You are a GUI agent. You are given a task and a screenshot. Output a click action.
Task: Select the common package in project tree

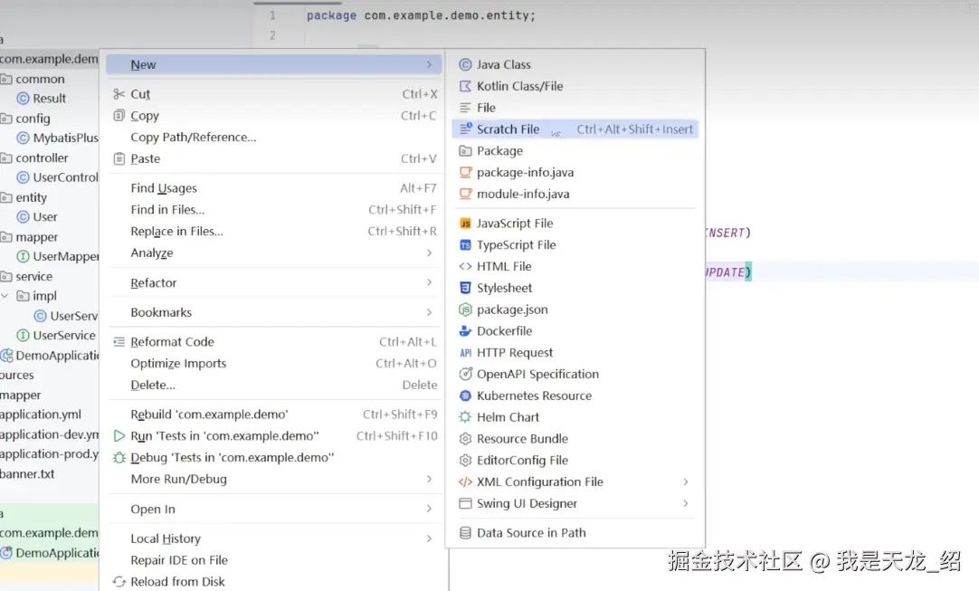click(x=40, y=80)
